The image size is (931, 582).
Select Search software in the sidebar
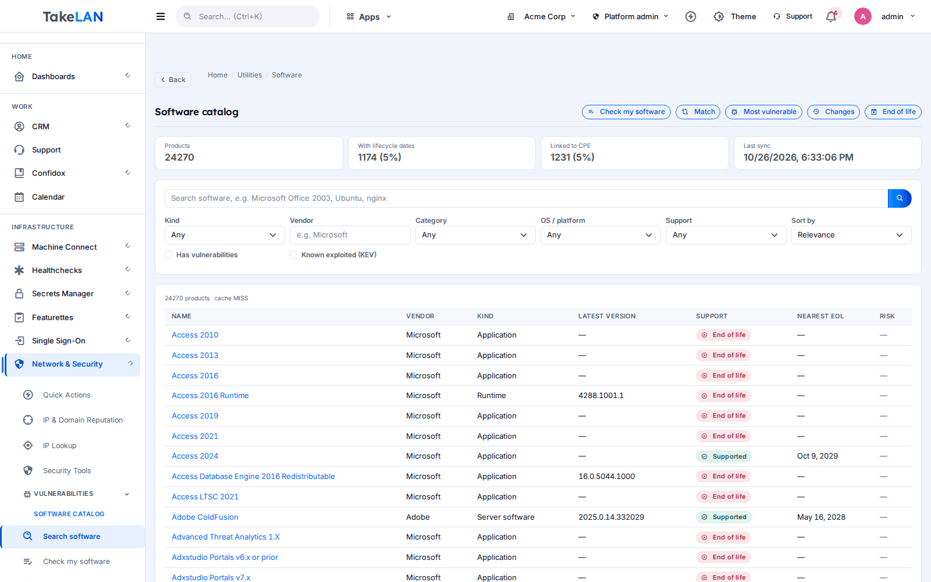73,537
